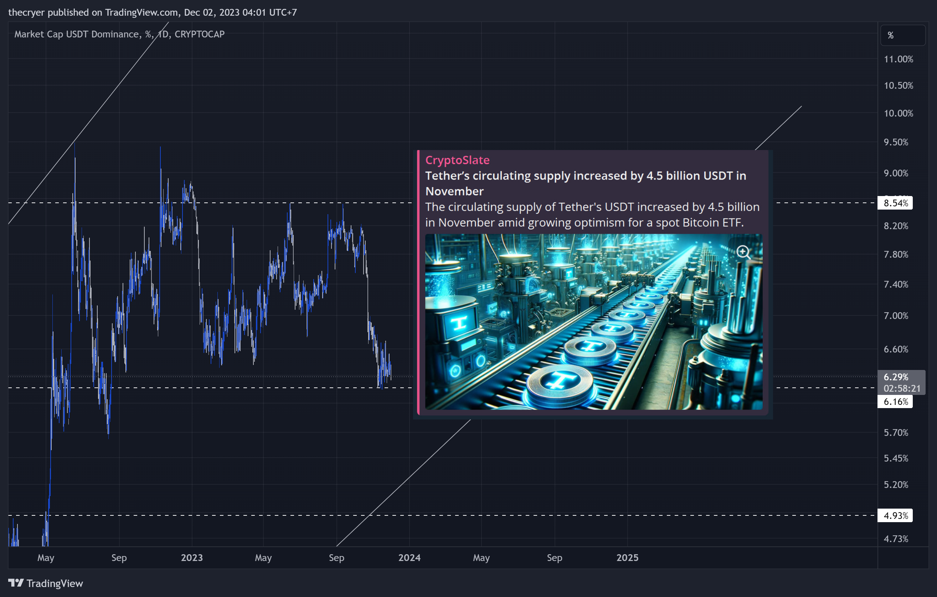Click the 2023 label on the time axis
Image resolution: width=937 pixels, height=597 pixels.
(x=192, y=558)
